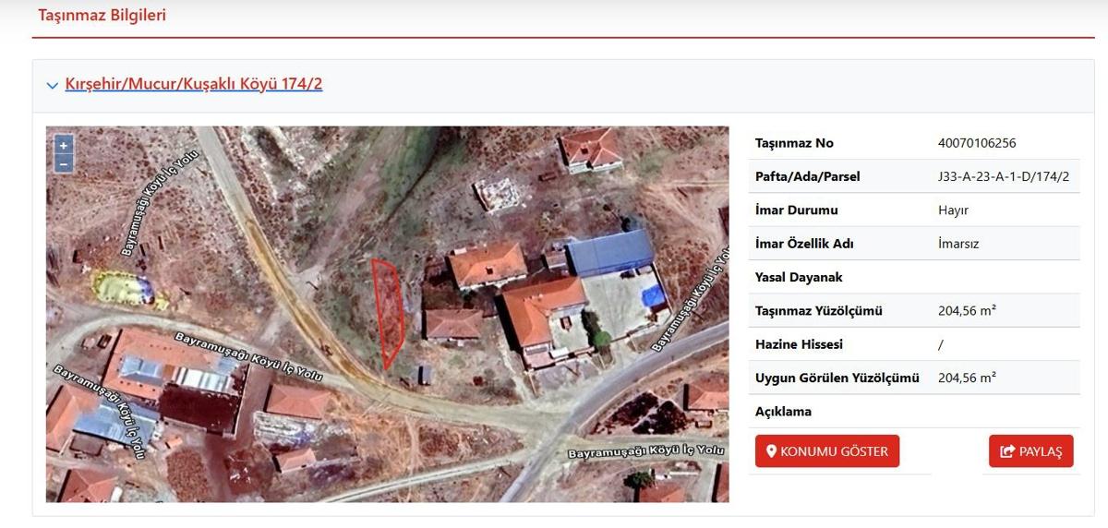The width and height of the screenshot is (1108, 528).
Task: Open the Kırşehir/Mucur/Kuşaklı Köyü 174/2 link
Action: coord(194,84)
